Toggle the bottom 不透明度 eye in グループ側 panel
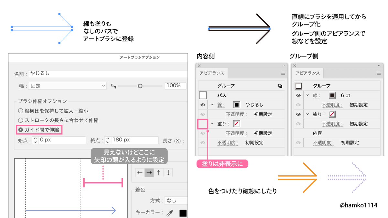 click(x=298, y=143)
